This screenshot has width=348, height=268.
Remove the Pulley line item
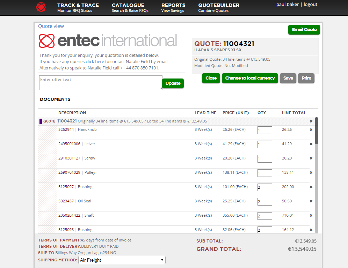tap(311, 173)
